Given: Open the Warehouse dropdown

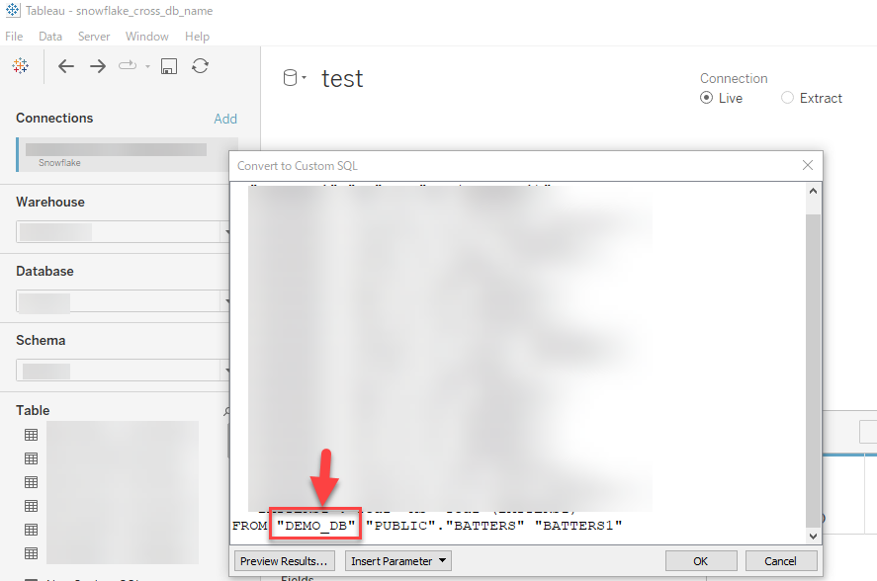Looking at the screenshot, I should click(123, 231).
